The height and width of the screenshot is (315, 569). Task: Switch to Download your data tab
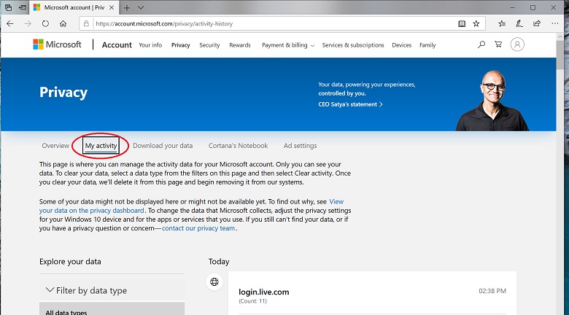163,146
